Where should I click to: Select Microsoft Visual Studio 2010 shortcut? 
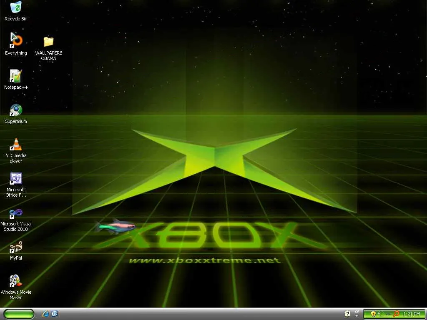[16, 220]
